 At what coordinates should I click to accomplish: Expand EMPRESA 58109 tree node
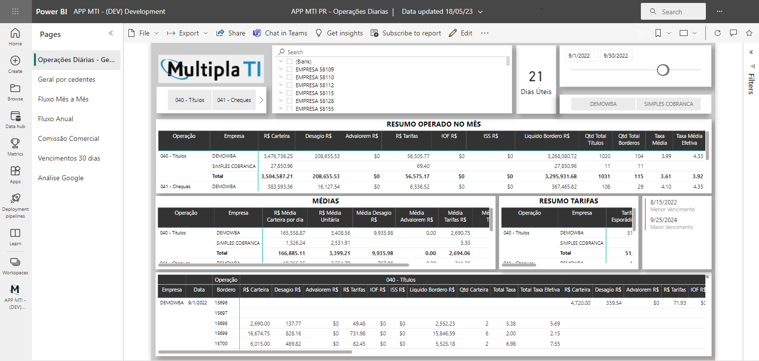281,69
